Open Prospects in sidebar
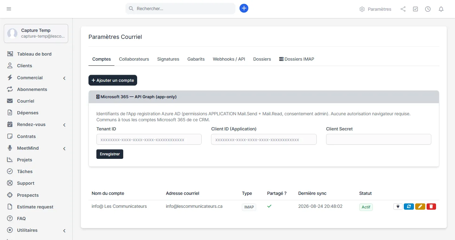 coord(28,195)
